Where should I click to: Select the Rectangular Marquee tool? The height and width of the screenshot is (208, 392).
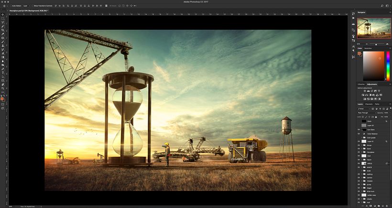click(3, 19)
